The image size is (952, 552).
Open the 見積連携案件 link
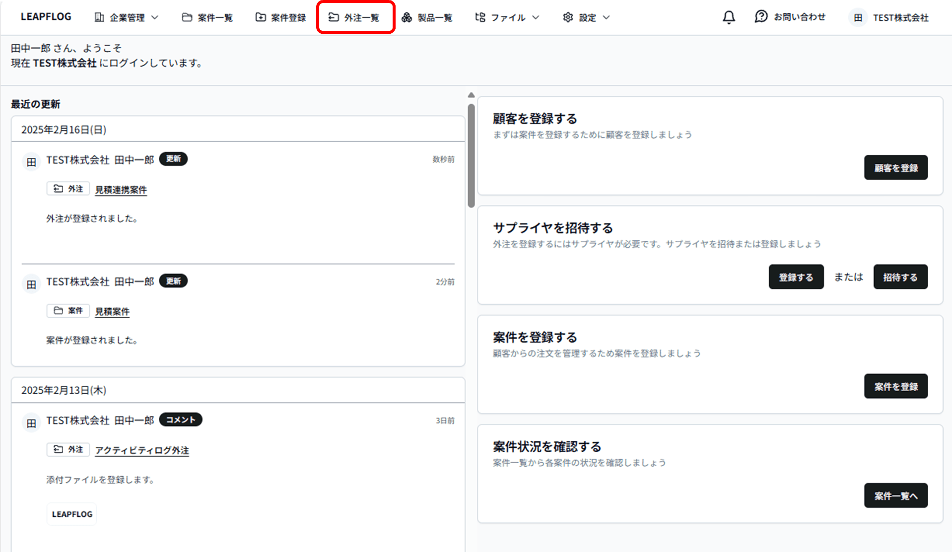121,189
